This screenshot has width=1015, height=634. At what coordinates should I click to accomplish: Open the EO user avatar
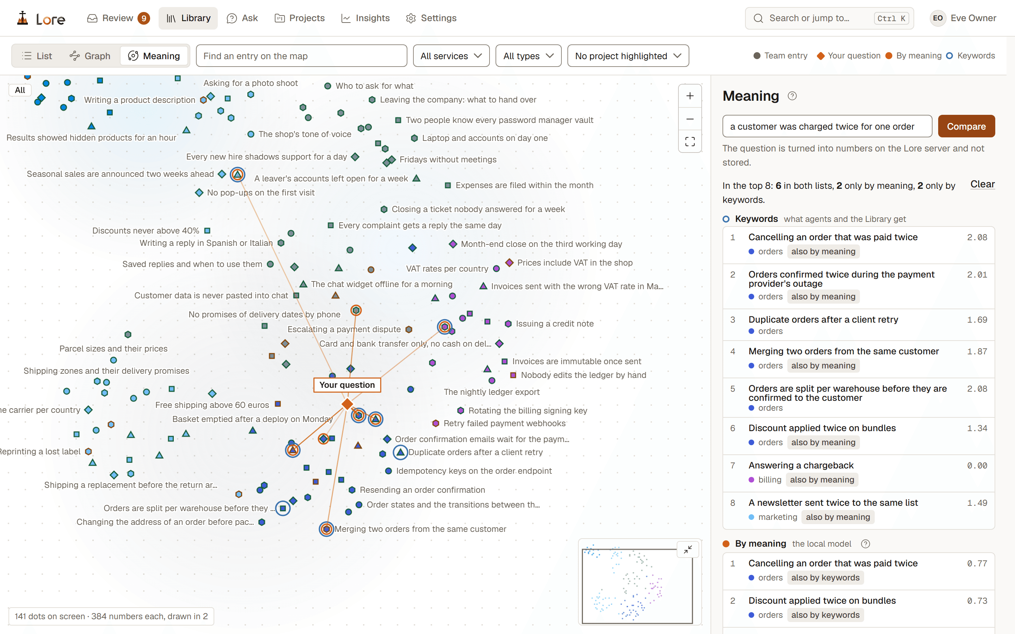point(938,18)
